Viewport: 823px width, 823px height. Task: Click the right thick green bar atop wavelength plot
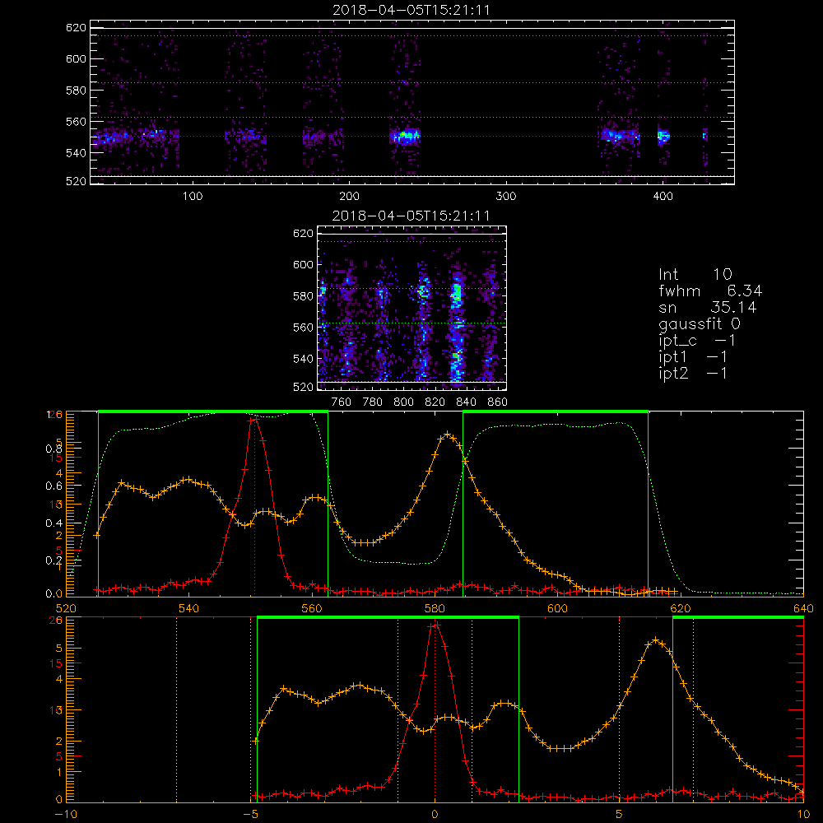pyautogui.click(x=556, y=411)
